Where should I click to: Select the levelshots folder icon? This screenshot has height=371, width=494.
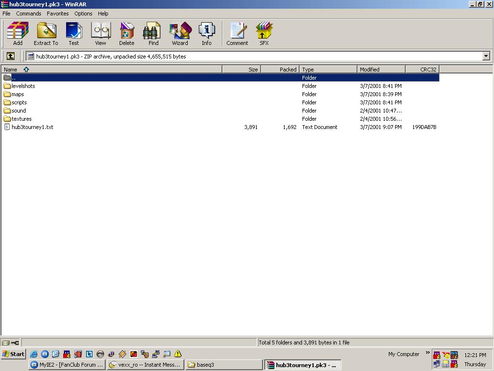tap(7, 86)
